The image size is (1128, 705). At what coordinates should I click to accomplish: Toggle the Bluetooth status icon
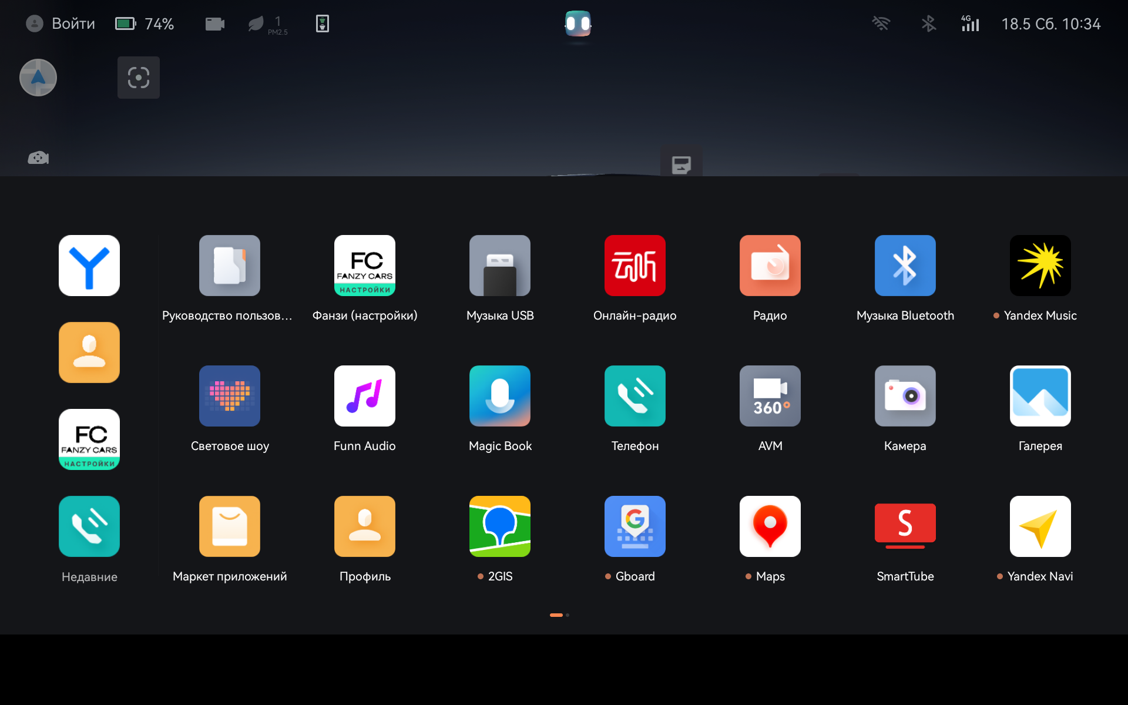928,23
